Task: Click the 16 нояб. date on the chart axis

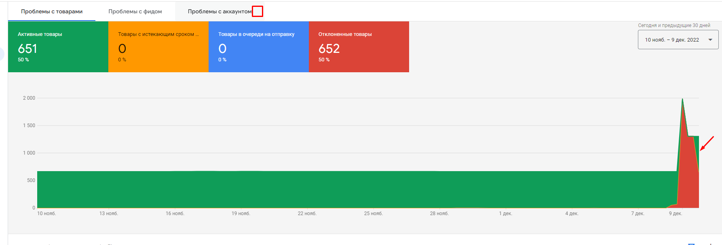Action: coord(175,214)
